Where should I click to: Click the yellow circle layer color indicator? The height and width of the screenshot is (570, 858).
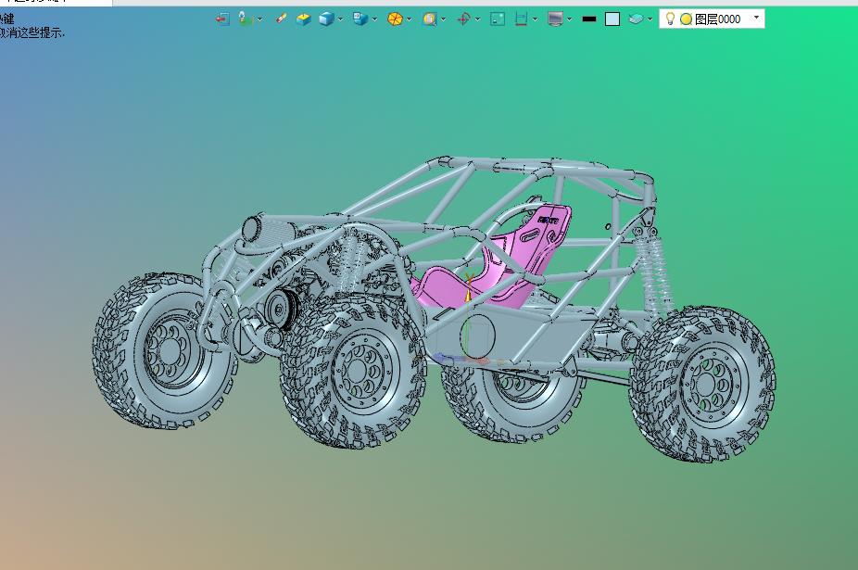[686, 19]
